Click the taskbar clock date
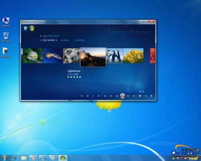The image size is (201, 161). click(x=193, y=160)
